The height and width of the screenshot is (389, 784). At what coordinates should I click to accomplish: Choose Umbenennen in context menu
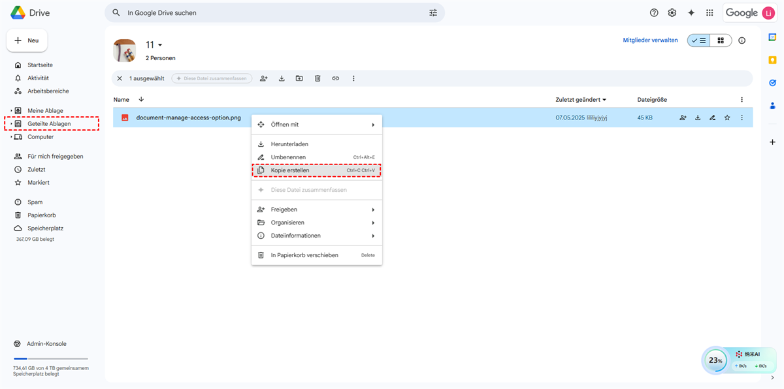click(x=317, y=157)
